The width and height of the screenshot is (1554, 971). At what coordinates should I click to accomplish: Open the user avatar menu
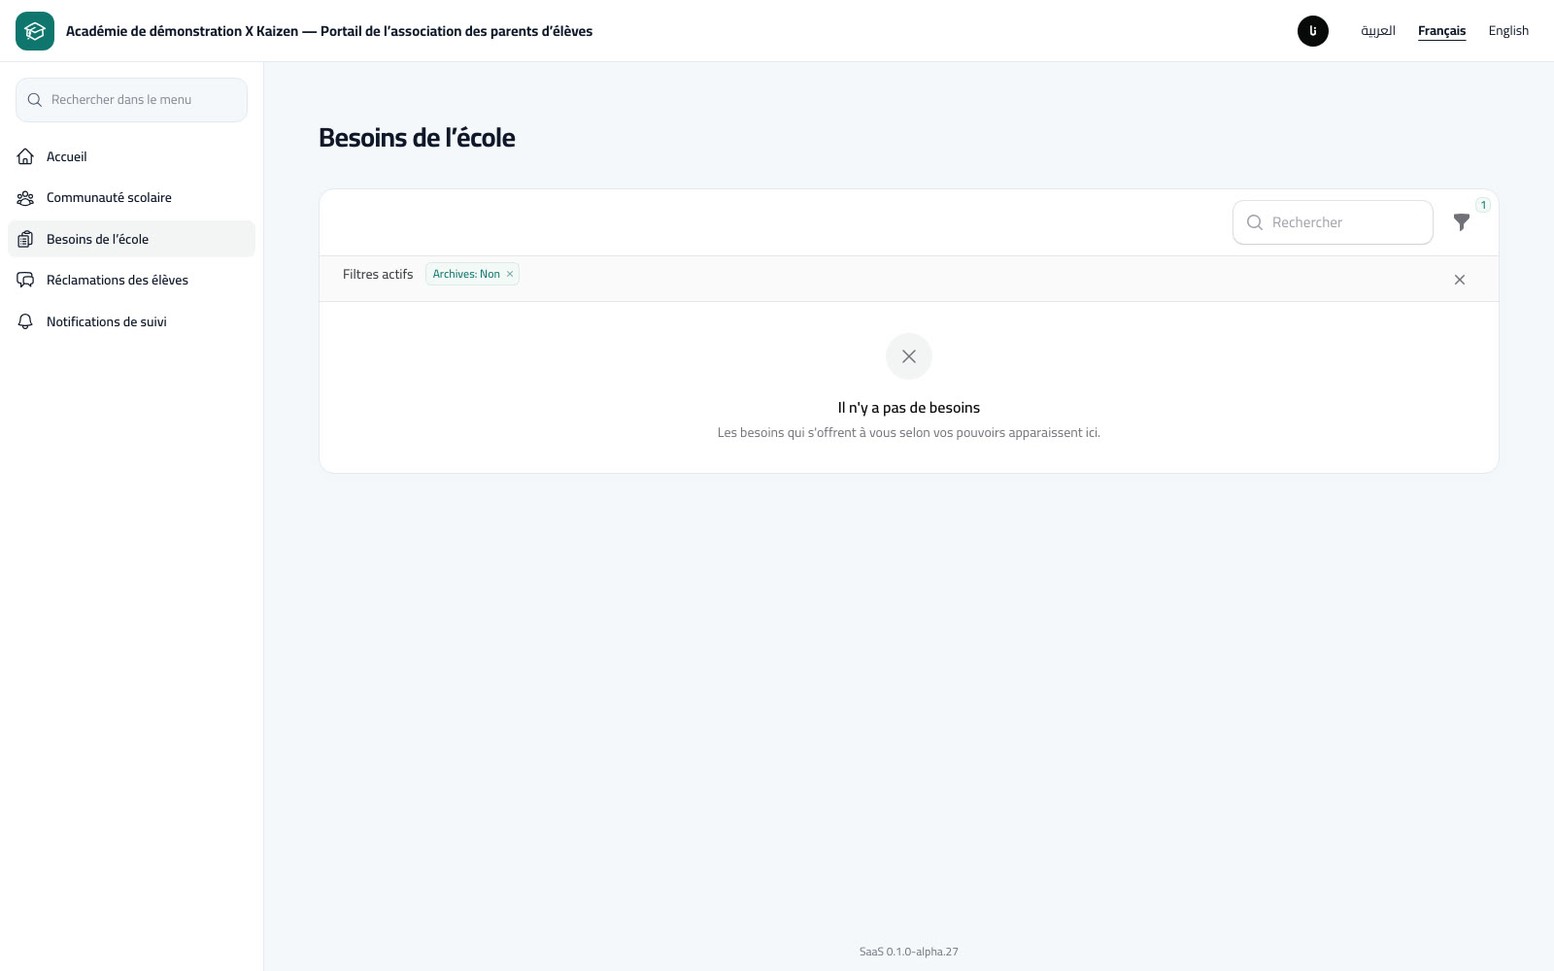1313,31
